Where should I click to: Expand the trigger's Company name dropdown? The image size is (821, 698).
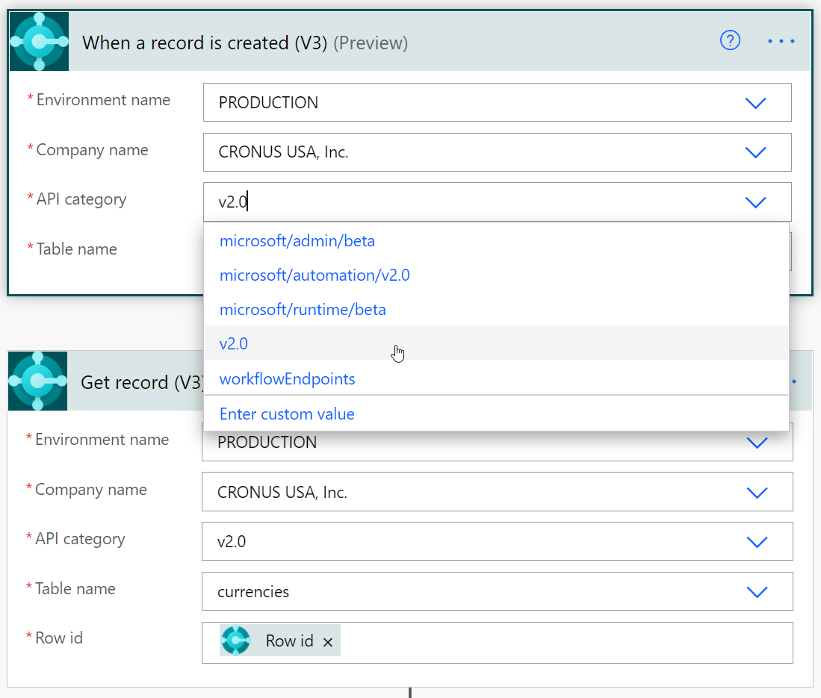point(755,152)
